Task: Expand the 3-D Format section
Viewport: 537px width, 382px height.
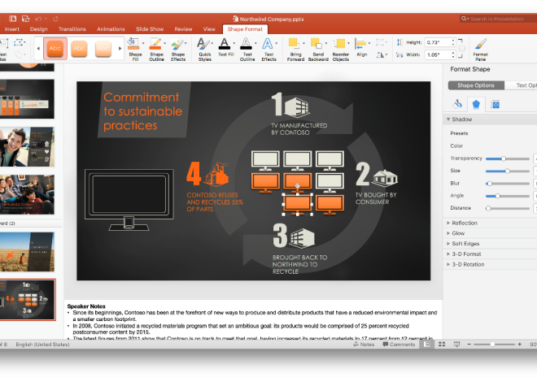Action: (x=448, y=254)
